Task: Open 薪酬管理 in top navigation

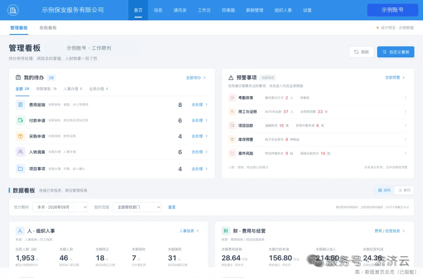Action: pos(255,10)
